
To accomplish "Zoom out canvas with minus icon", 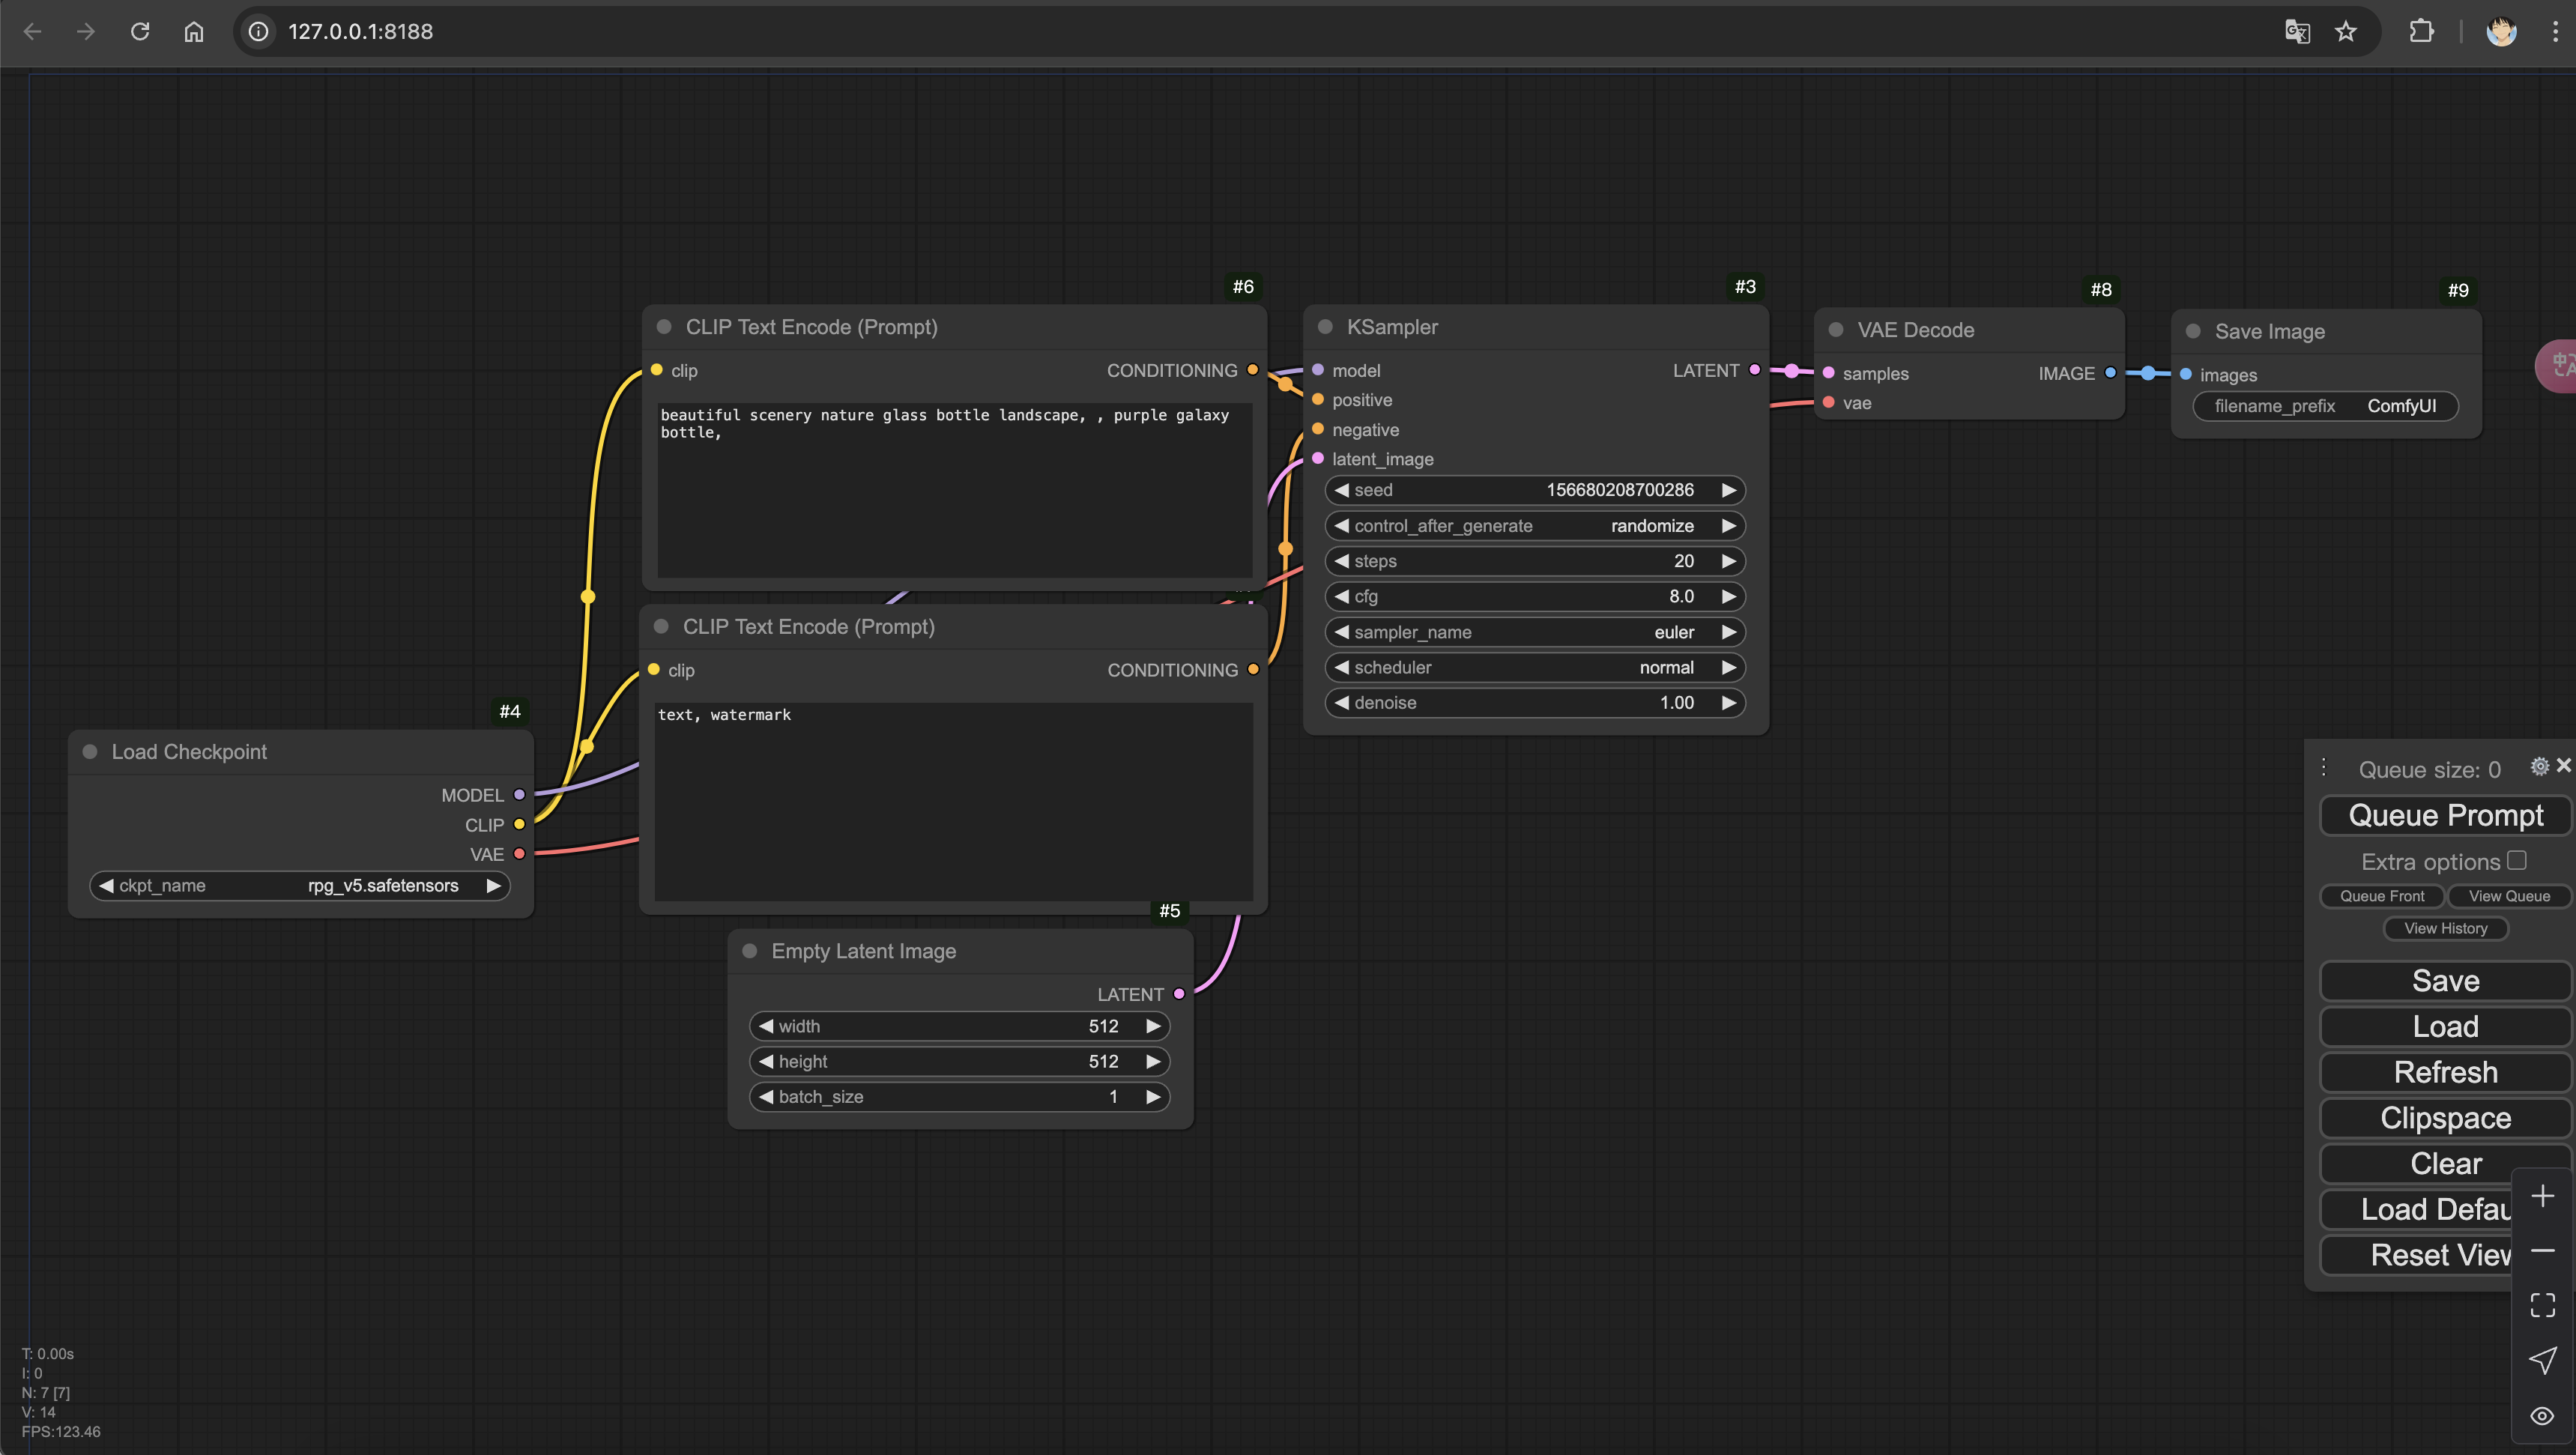I will coord(2542,1251).
